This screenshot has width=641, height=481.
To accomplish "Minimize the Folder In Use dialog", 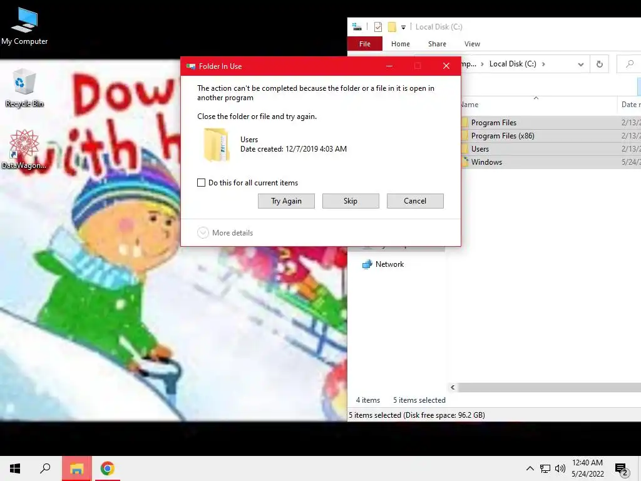I will tap(389, 66).
